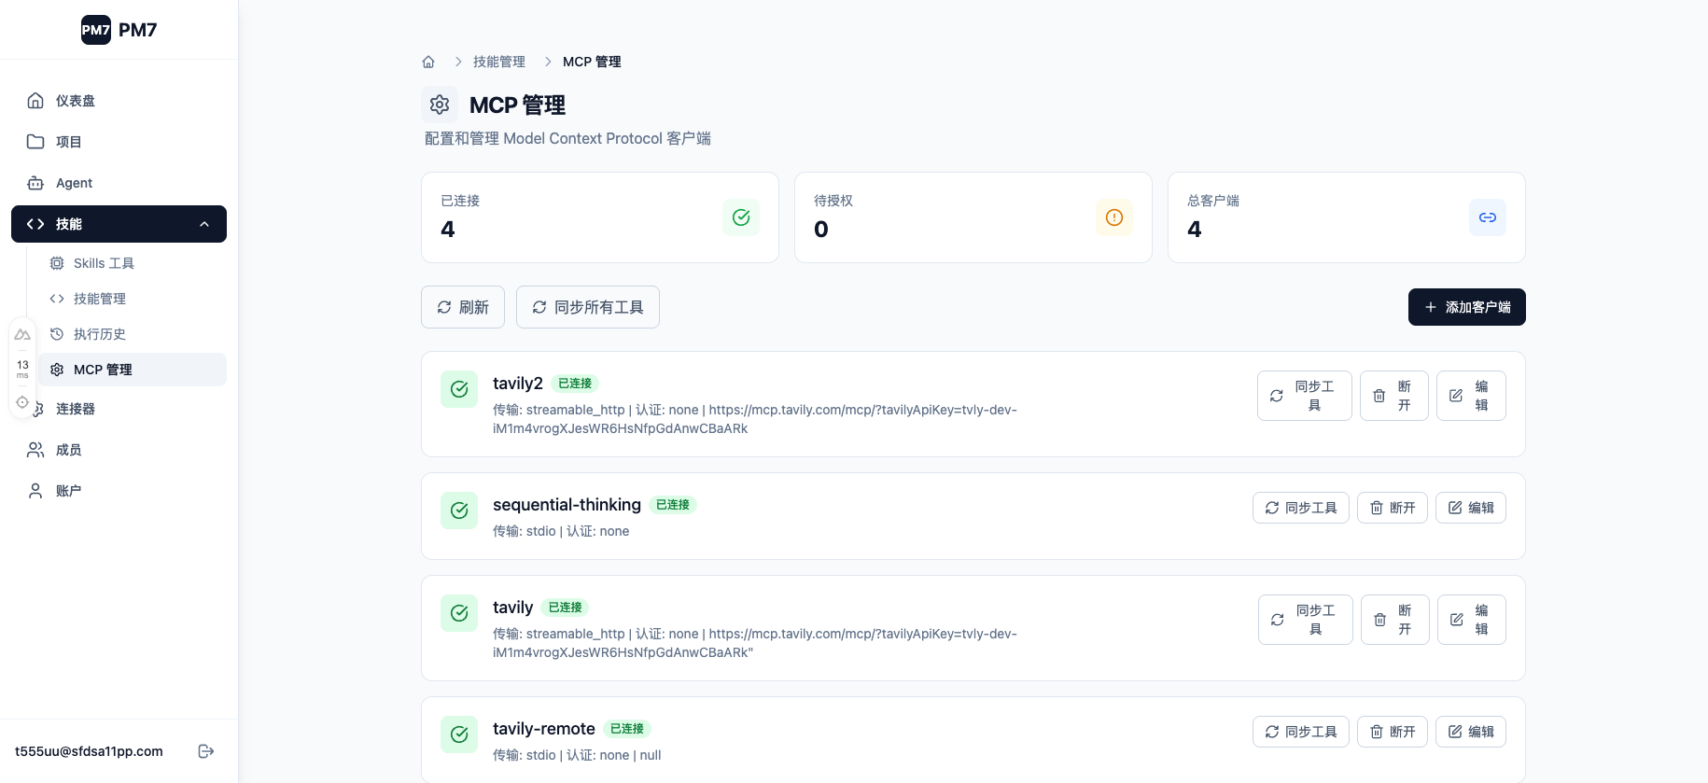Edit the tavily2 client
The image size is (1708, 783).
click(1471, 396)
